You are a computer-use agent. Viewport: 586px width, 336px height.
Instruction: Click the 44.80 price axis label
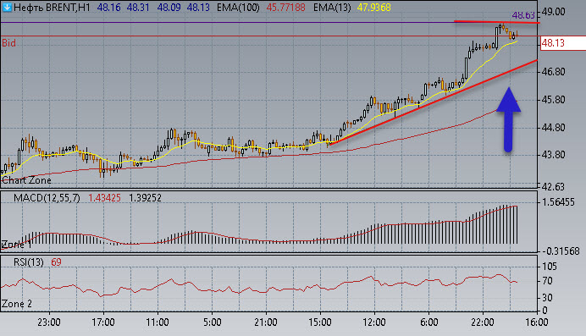(554, 128)
